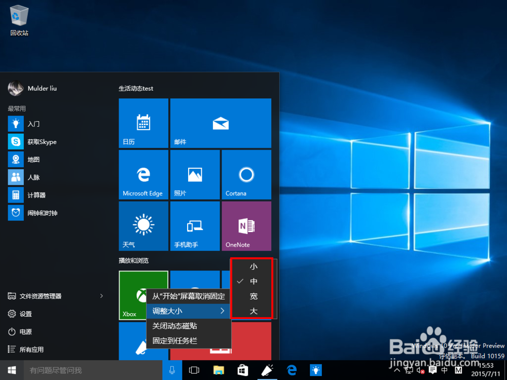Open 所有应用 all apps list
The image size is (507, 380).
[25, 349]
